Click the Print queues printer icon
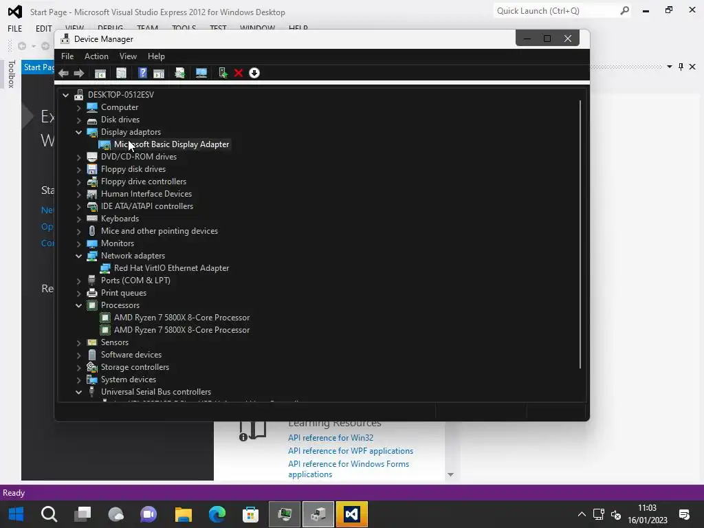 [91, 293]
